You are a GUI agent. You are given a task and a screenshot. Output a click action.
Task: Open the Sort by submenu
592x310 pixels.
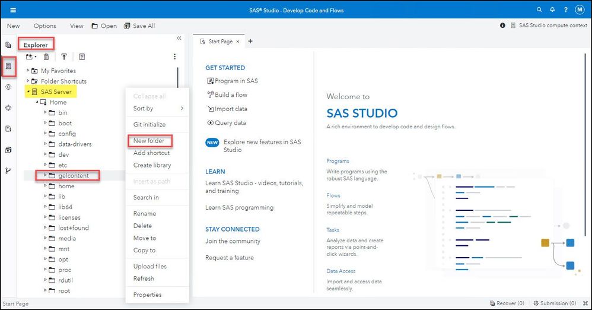pyautogui.click(x=157, y=109)
